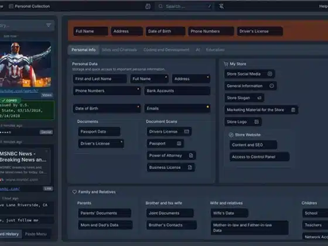Click the card icon on Drivers License scan

pyautogui.click(x=186, y=131)
